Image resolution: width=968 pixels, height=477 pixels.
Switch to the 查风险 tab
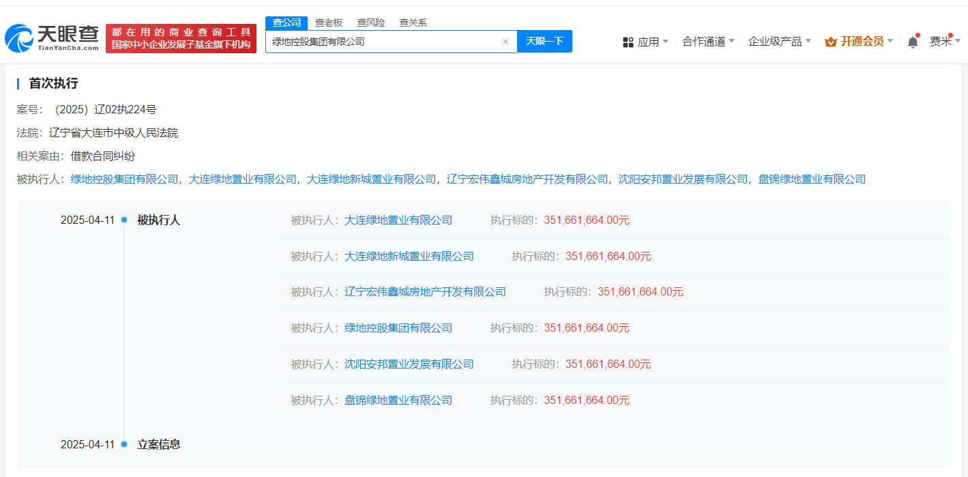click(x=371, y=23)
